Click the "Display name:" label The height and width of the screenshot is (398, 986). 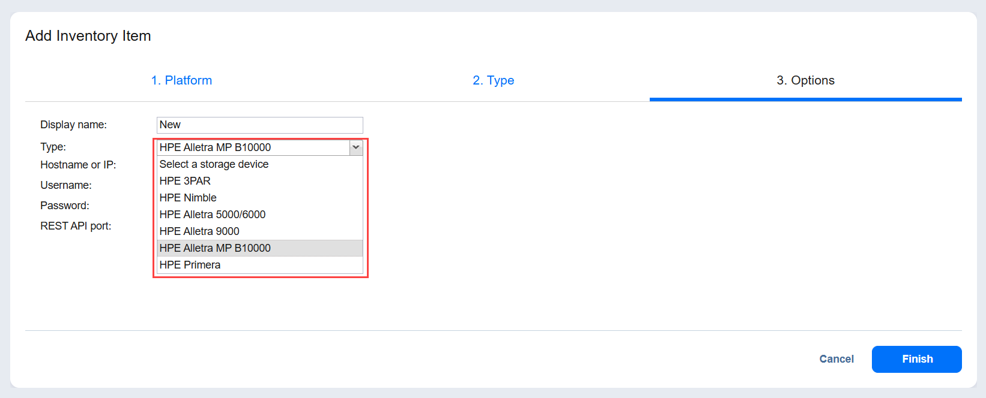(73, 125)
